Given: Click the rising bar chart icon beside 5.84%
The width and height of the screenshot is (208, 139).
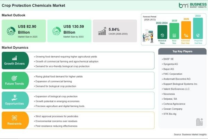Looking at the screenshot, I should [x=102, y=31].
